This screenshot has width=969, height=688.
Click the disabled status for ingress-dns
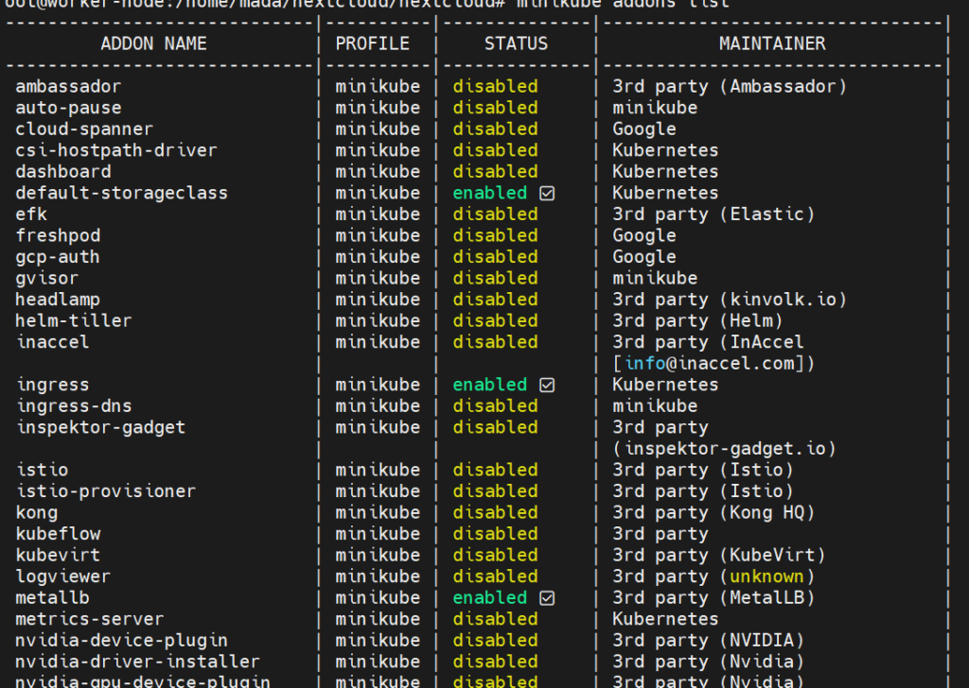pos(495,405)
